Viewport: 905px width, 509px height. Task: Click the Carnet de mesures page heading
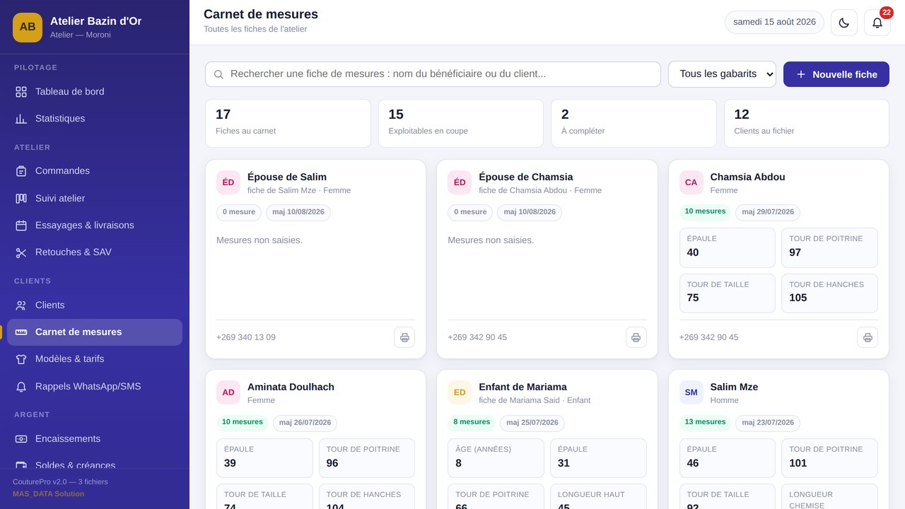tap(261, 14)
